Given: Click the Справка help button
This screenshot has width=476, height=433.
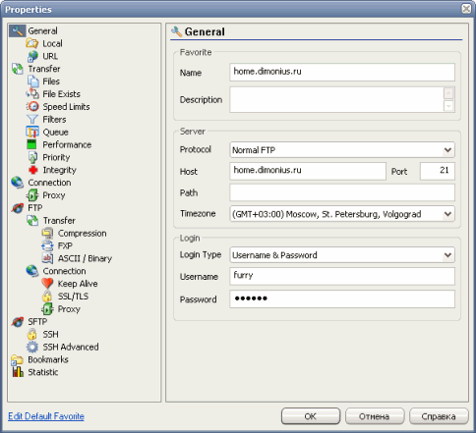Looking at the screenshot, I should pyautogui.click(x=439, y=416).
